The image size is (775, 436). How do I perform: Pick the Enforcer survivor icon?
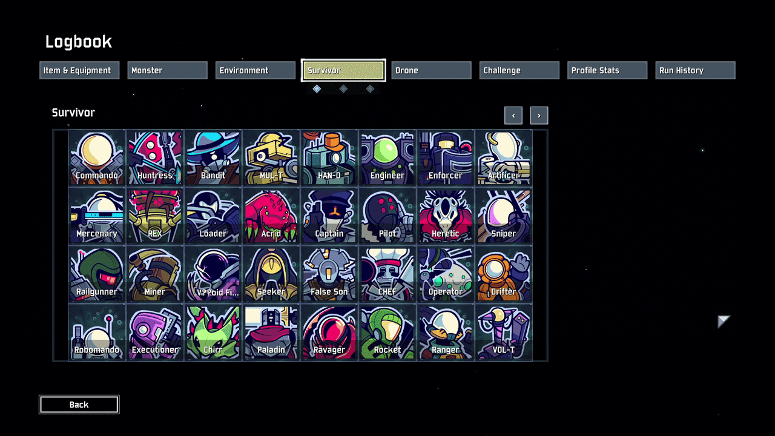click(446, 157)
